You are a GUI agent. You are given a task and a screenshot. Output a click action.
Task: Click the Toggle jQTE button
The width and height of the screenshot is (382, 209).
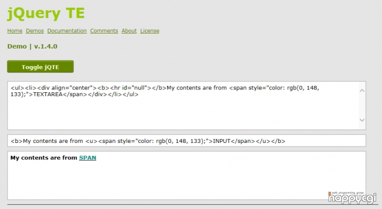(41, 67)
